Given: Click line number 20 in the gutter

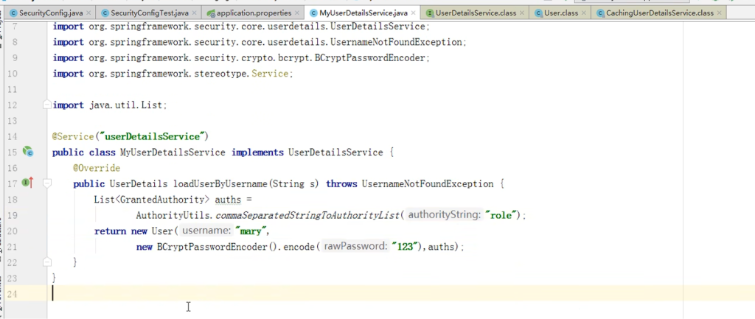Looking at the screenshot, I should point(12,231).
